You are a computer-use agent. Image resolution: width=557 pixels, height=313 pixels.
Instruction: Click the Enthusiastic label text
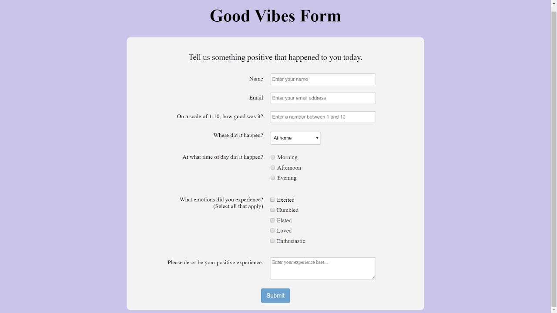291,241
